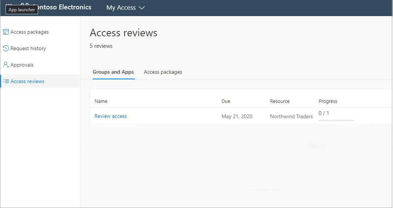This screenshot has height=208, width=393.
Task: Expand the My Access dropdown chevron
Action: [x=142, y=8]
